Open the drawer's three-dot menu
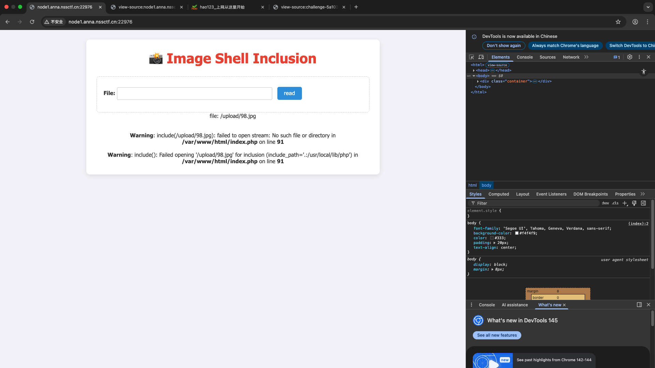655x368 pixels. pos(471,305)
